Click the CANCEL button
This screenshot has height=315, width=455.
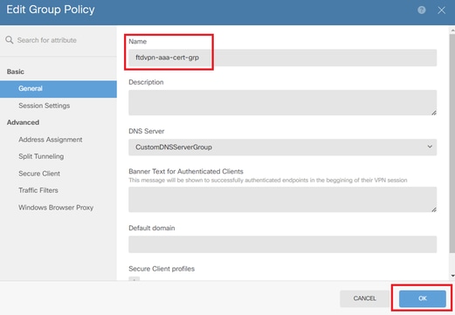365,298
